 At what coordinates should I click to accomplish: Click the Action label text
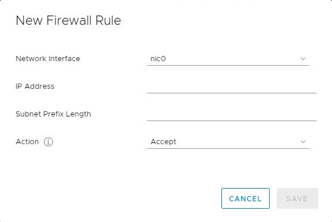click(27, 142)
